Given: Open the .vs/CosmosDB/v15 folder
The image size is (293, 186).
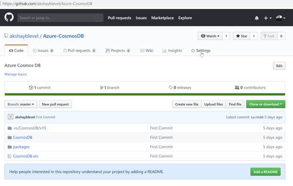Looking at the screenshot, I should (x=30, y=128).
